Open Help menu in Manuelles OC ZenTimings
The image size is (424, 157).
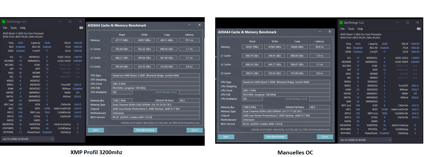[360, 29]
